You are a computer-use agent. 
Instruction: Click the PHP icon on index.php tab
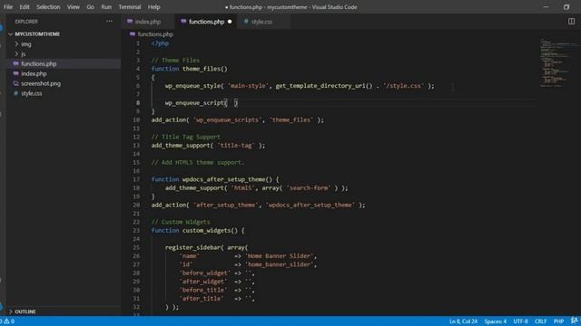coord(130,22)
